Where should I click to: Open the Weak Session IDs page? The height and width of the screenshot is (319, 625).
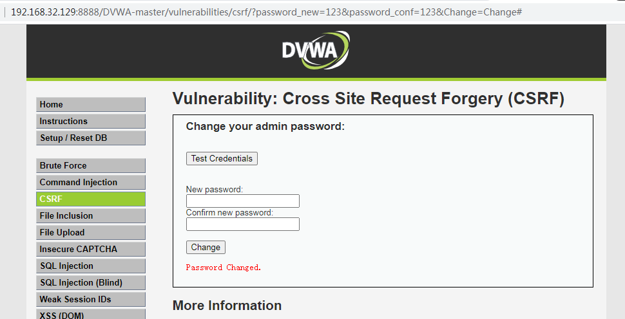tap(91, 299)
